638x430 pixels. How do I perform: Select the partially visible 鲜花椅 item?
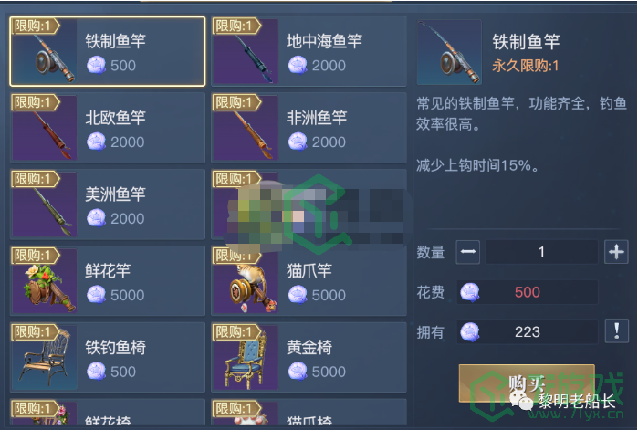[x=108, y=413]
